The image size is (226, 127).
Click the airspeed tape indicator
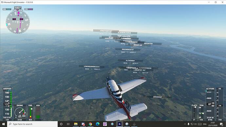(7, 104)
